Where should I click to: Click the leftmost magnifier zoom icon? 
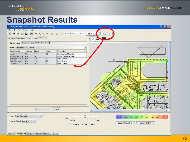tap(36, 34)
